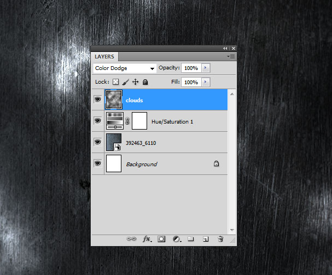The height and width of the screenshot is (275, 332).
Task: Toggle lock all padlock icon
Action: coord(145,82)
